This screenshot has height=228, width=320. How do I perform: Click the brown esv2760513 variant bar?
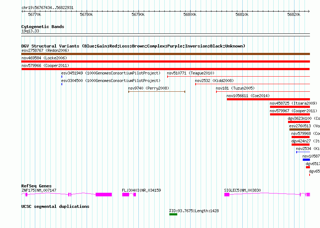tap(300, 129)
